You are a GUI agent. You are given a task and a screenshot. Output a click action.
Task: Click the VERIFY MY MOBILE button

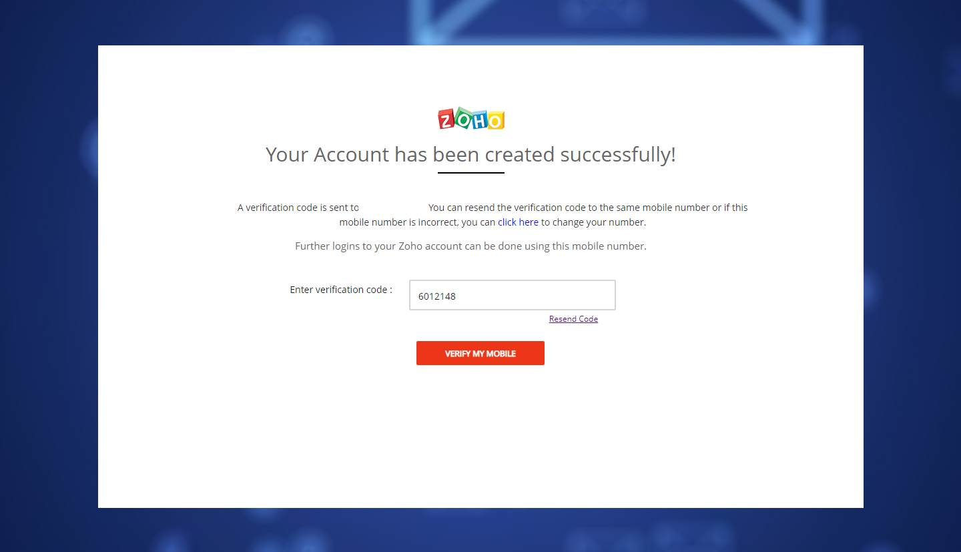[x=480, y=353]
